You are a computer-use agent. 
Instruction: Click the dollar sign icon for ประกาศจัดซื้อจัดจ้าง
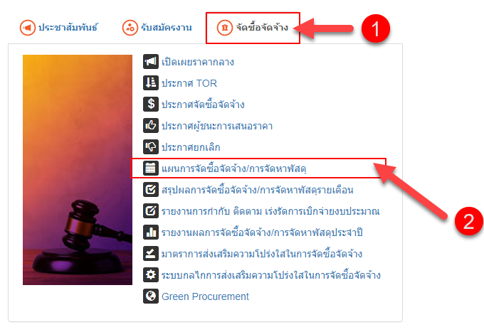151,104
